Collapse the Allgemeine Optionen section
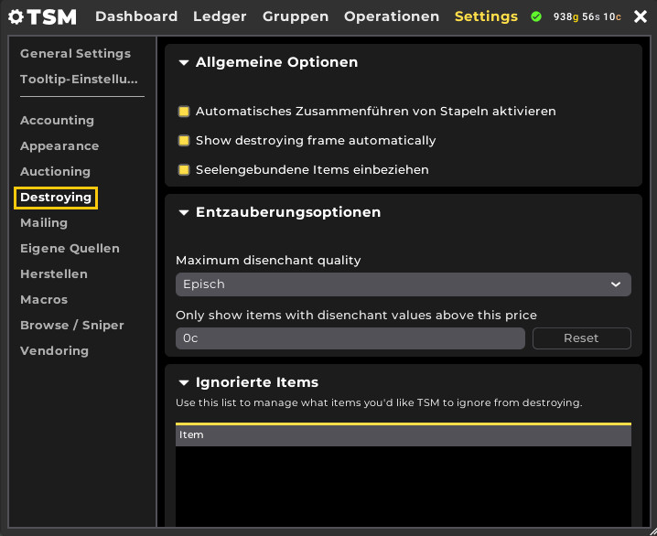 point(184,62)
